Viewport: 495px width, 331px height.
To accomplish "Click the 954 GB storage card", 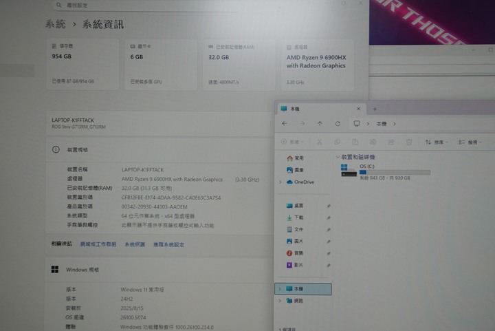I will pos(82,64).
